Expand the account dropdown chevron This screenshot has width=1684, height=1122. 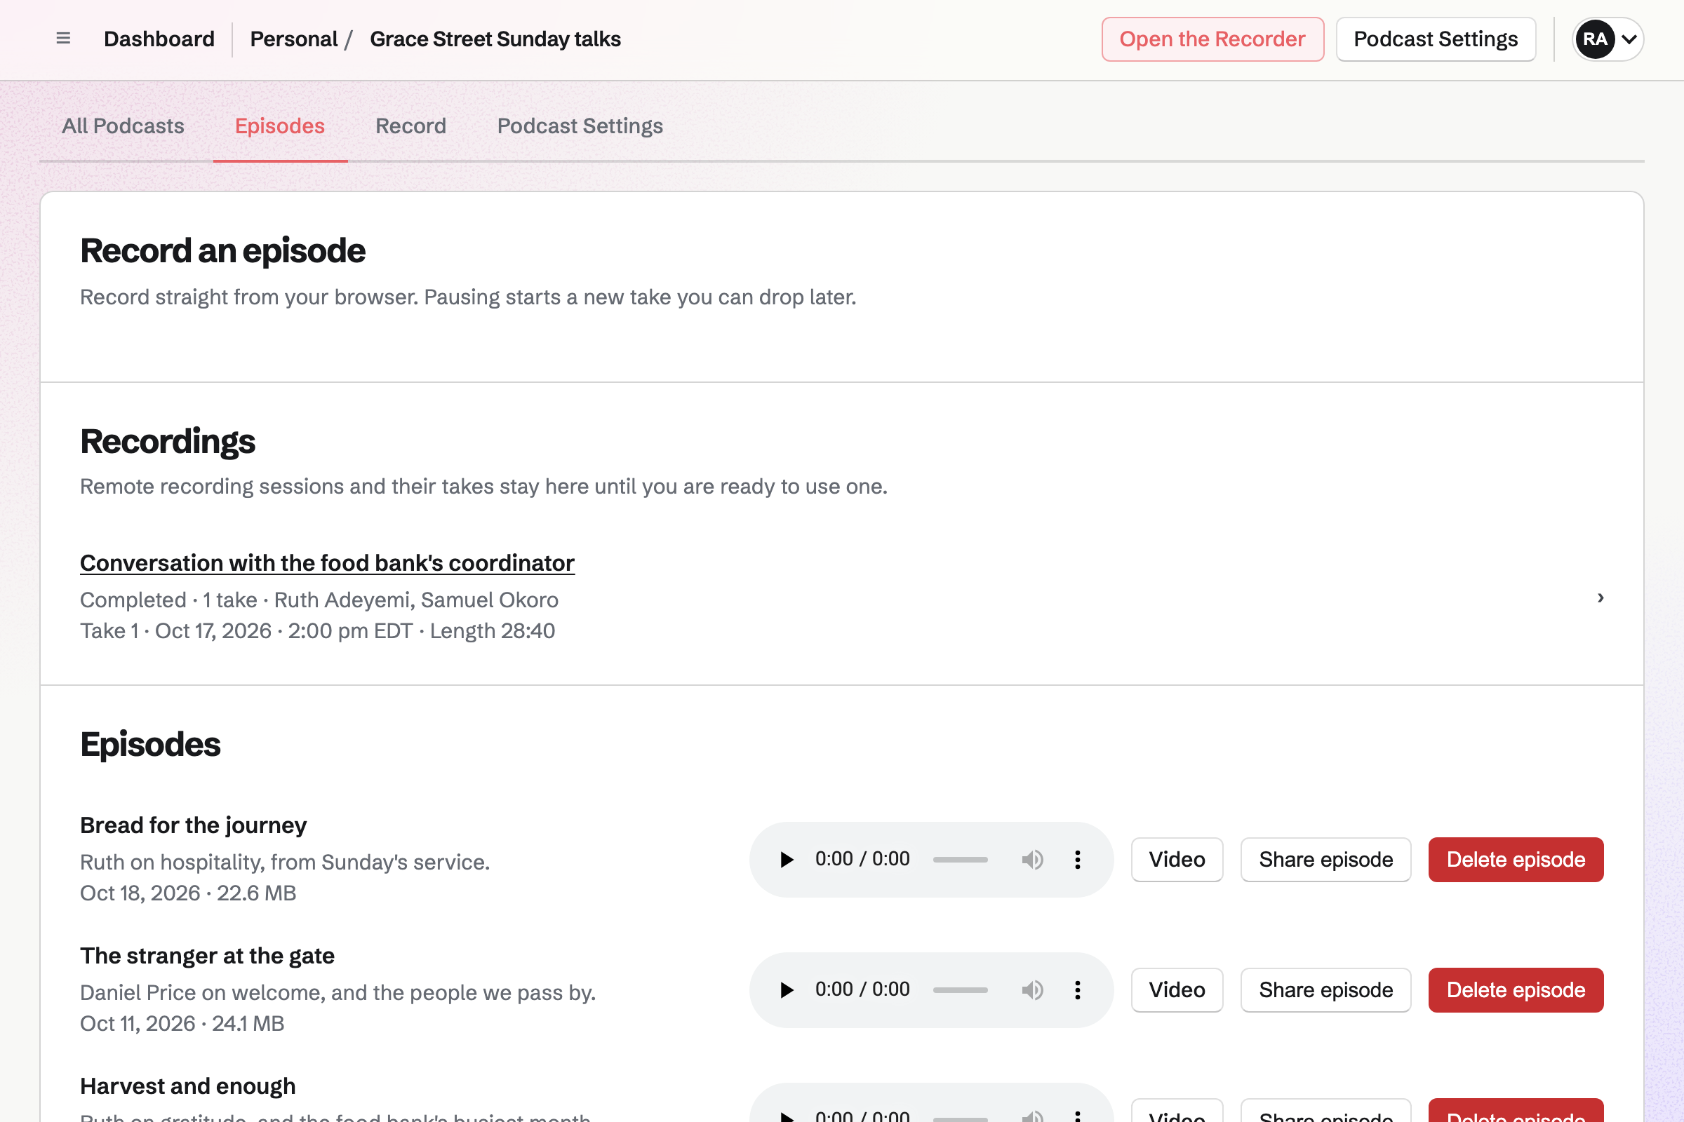click(1629, 39)
